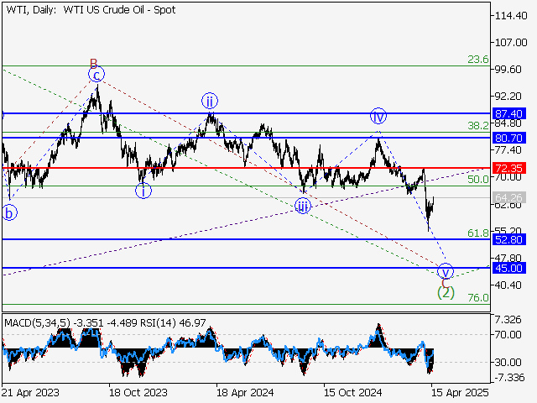
Task: Select the 52.80 support level tag
Action: coord(509,240)
